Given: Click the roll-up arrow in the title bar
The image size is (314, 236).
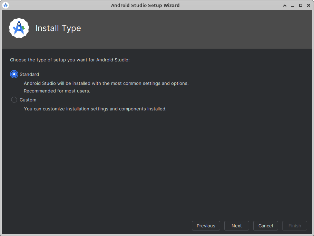Looking at the screenshot, I should coord(285,6).
